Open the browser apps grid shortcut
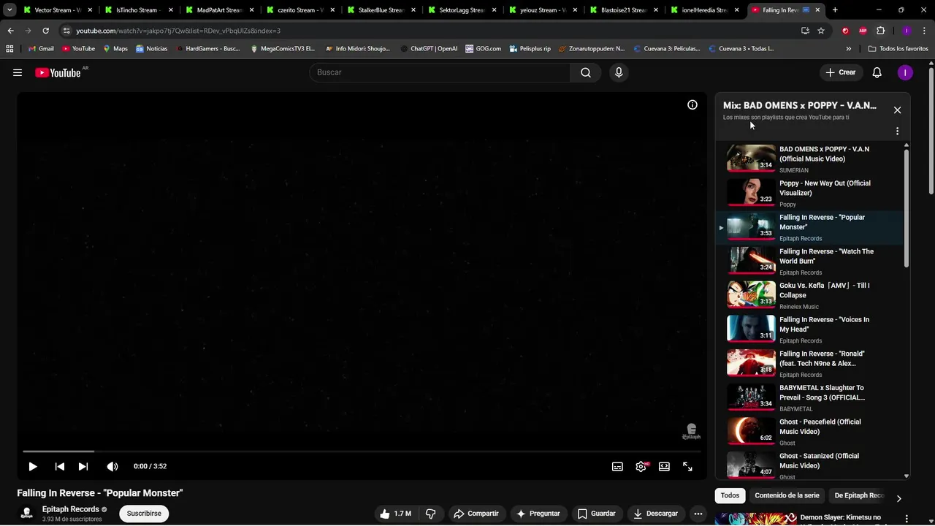 pyautogui.click(x=9, y=48)
